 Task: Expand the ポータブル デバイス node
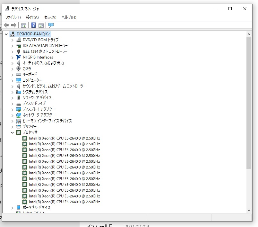point(12,208)
